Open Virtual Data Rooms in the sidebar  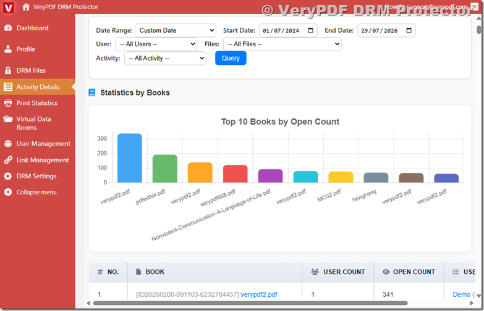33,123
